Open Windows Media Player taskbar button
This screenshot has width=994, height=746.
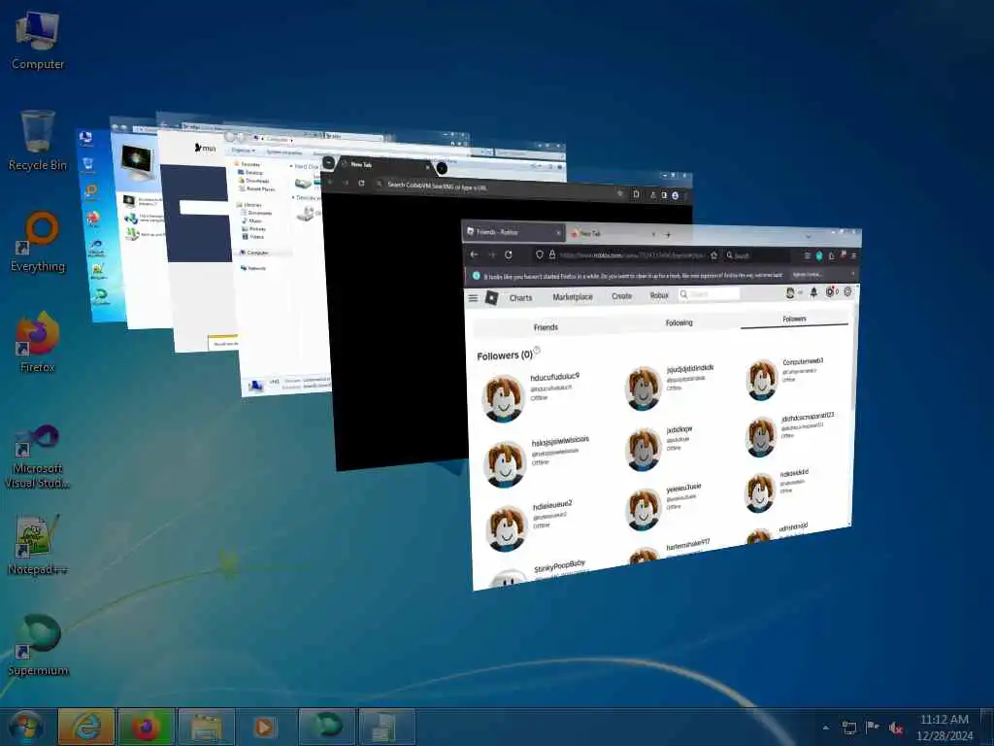point(264,727)
